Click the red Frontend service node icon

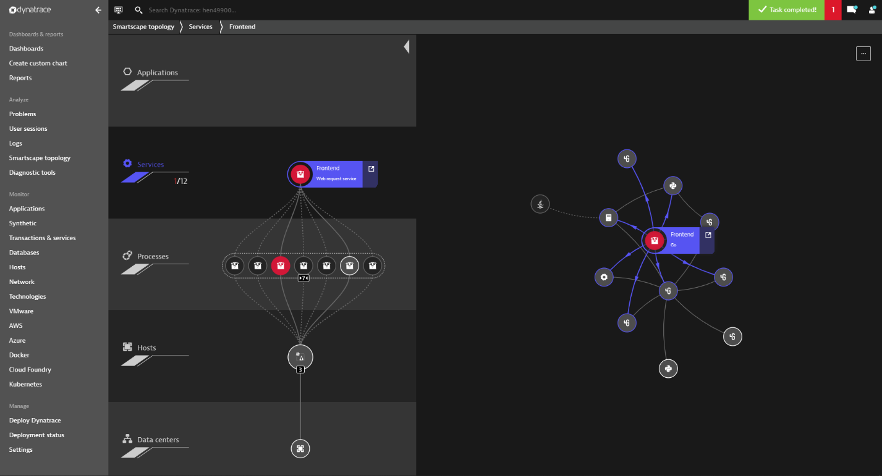click(300, 175)
